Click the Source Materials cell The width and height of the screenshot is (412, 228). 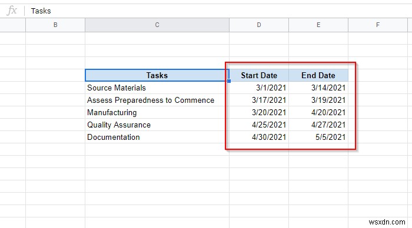(x=157, y=88)
